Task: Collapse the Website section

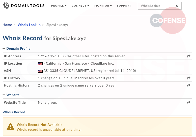Action: point(11,95)
